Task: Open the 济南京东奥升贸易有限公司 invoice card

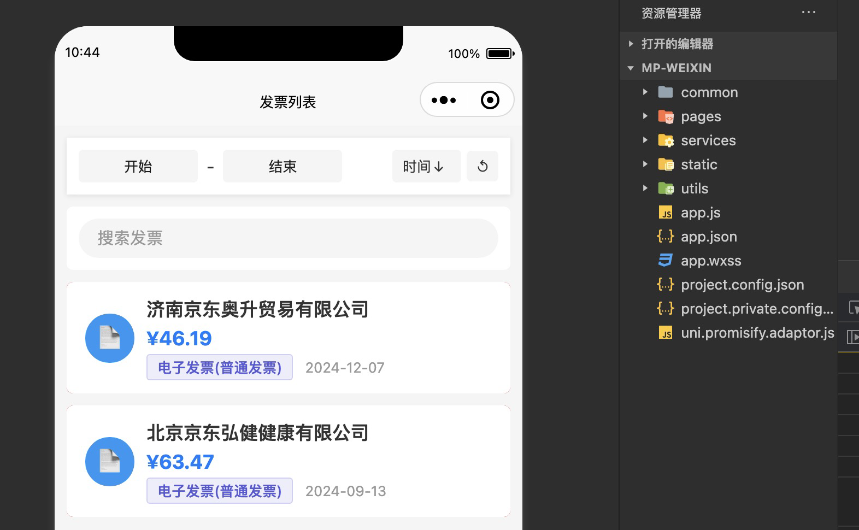Action: click(x=289, y=338)
